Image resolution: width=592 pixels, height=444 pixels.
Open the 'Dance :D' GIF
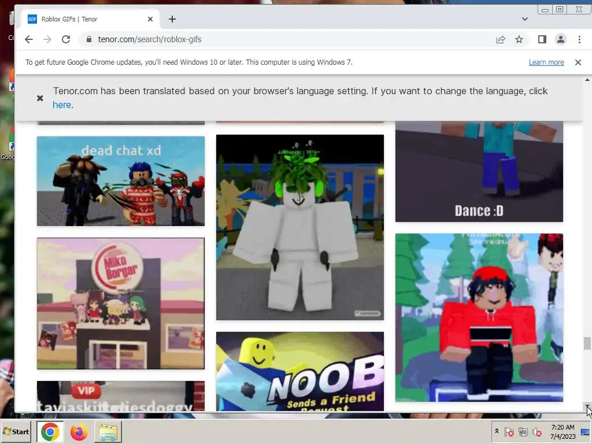pyautogui.click(x=479, y=171)
